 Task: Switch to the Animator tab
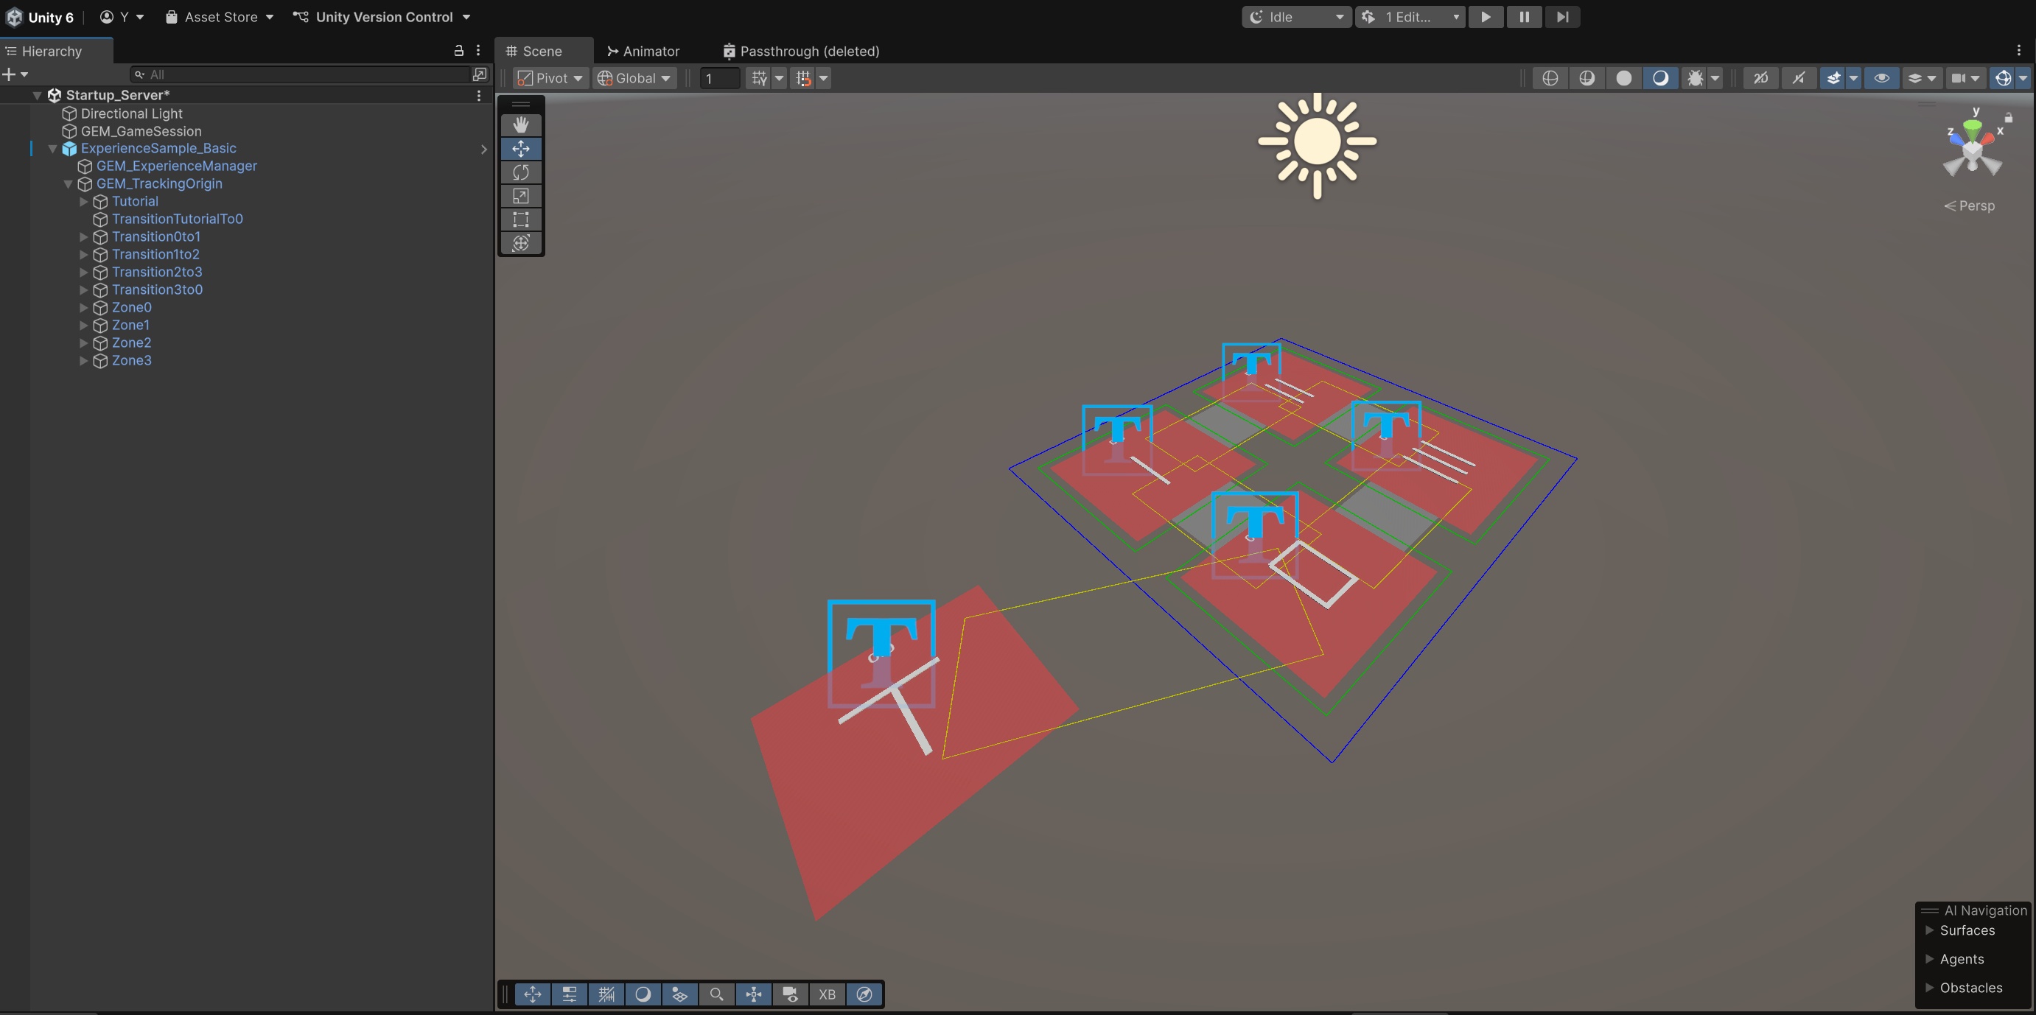pos(643,52)
